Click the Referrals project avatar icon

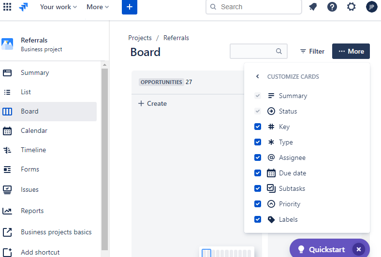click(x=7, y=44)
